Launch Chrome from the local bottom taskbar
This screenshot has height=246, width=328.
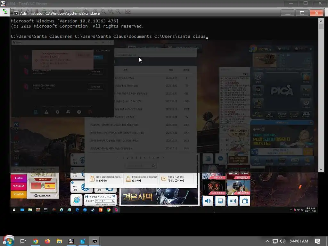(x=36, y=241)
